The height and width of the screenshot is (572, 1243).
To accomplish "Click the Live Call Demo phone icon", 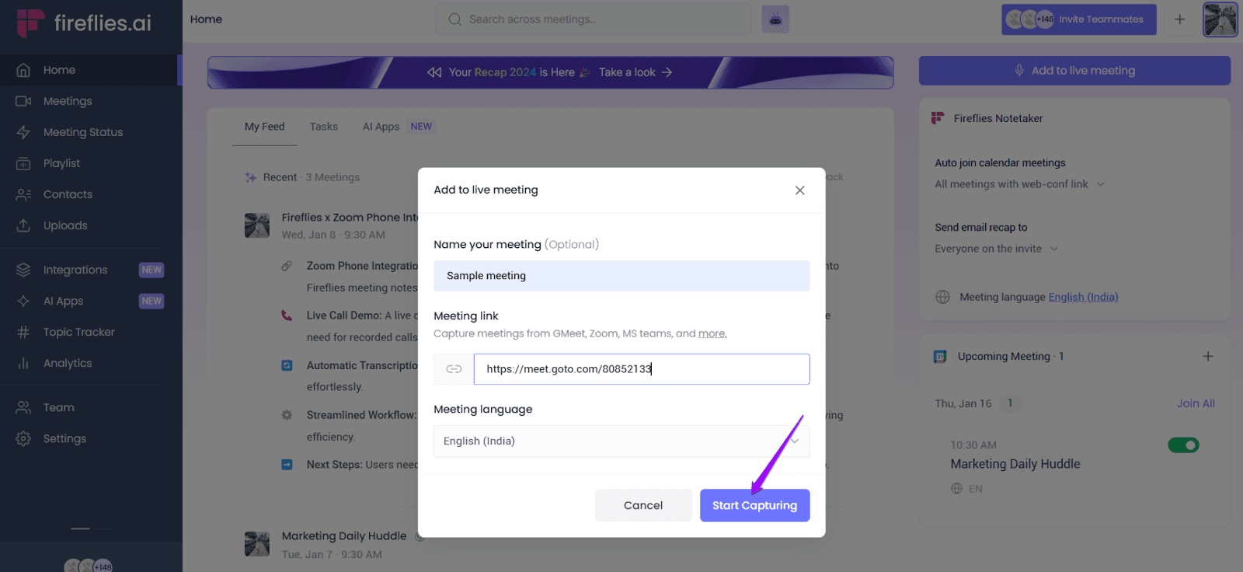I will pyautogui.click(x=287, y=316).
